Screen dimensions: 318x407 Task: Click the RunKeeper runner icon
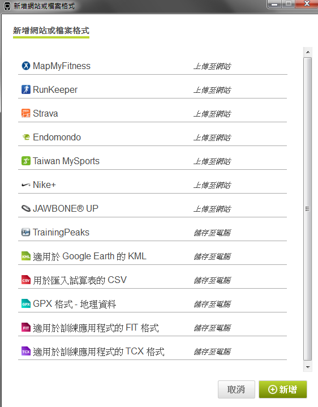(25, 89)
